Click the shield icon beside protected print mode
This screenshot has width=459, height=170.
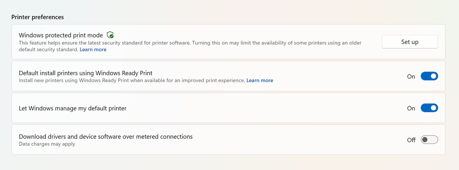point(110,35)
